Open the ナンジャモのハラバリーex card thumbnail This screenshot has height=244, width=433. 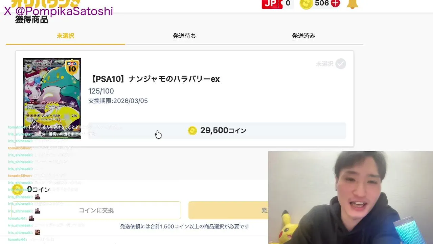point(52,99)
